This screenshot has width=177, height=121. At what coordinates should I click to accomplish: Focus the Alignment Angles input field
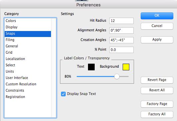click(x=121, y=30)
